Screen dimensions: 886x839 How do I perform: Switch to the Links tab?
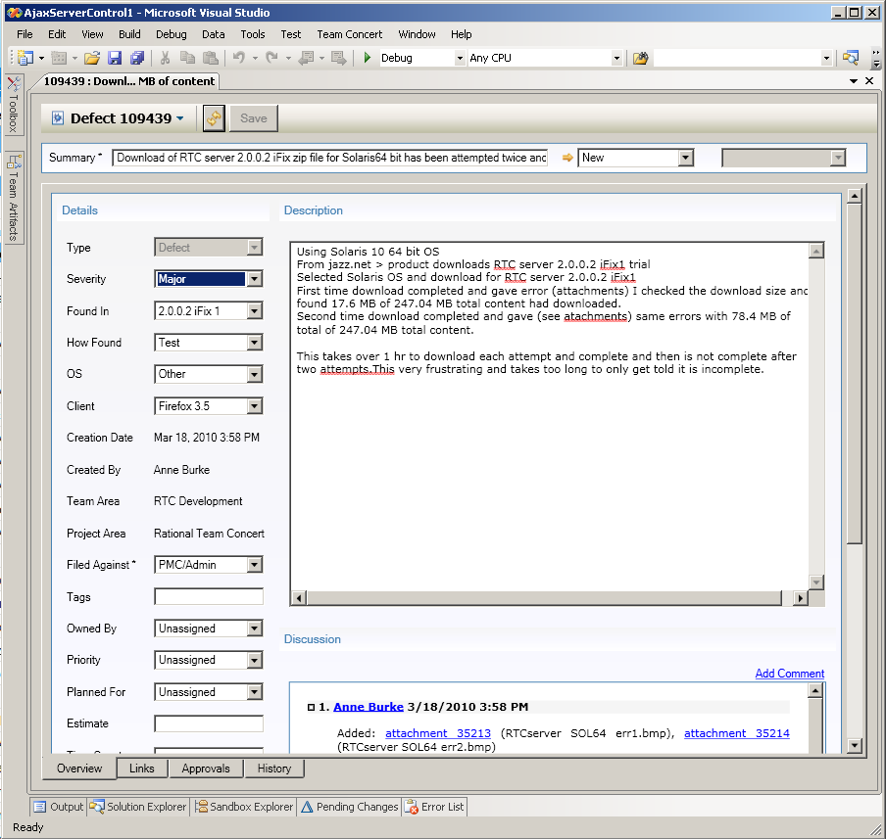pos(142,769)
